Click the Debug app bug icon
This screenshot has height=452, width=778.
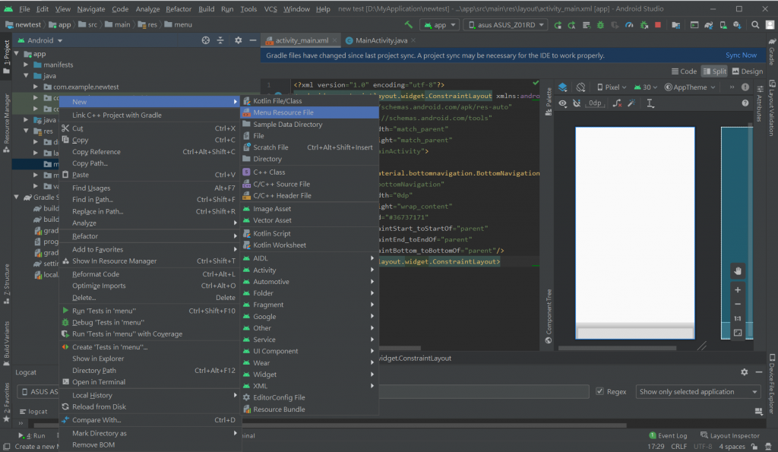click(x=602, y=24)
